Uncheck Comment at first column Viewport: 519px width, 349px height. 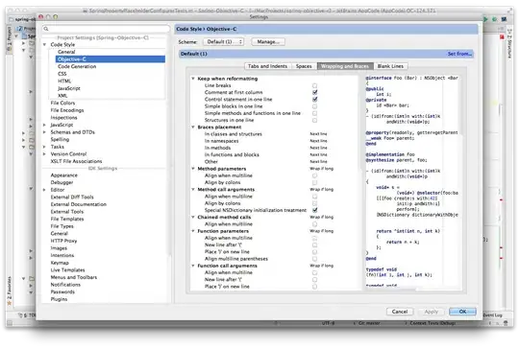tap(314, 92)
